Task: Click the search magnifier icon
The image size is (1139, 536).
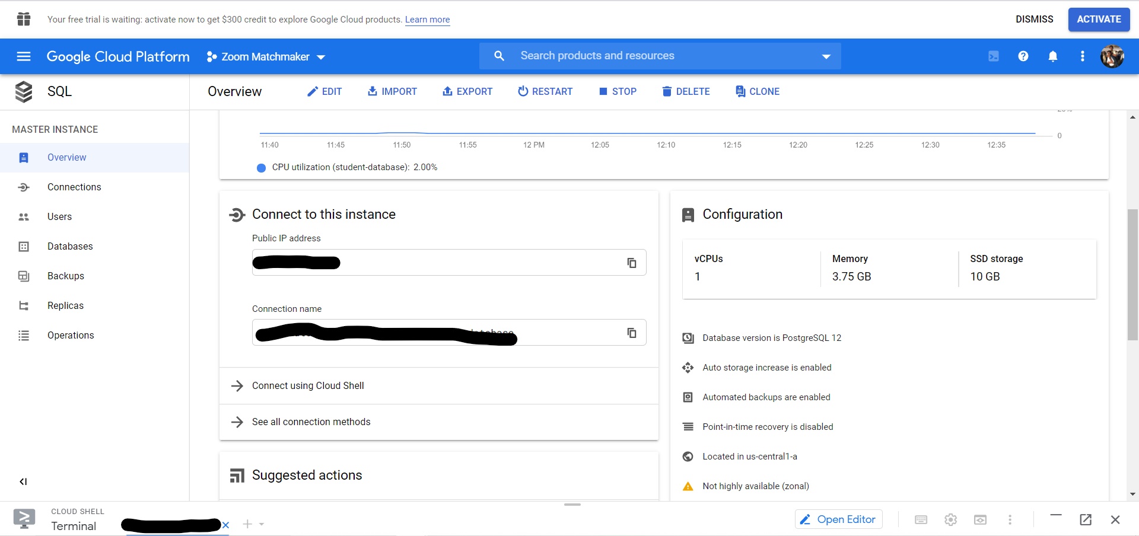Action: click(499, 56)
